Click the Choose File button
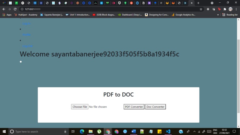 point(80,107)
